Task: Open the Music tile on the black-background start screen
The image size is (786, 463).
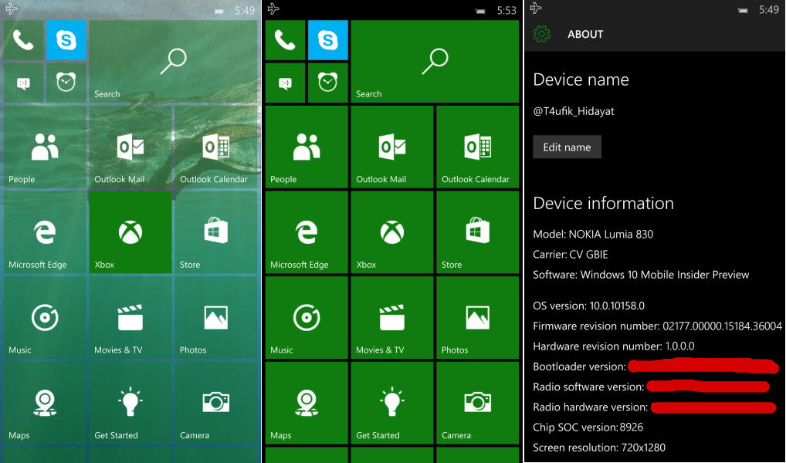Action: coord(307,318)
